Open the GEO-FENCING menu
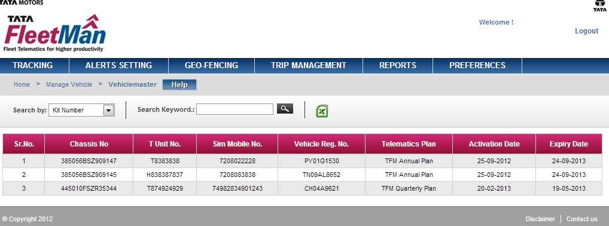Viewport: 609px width, 226px height. (211, 66)
